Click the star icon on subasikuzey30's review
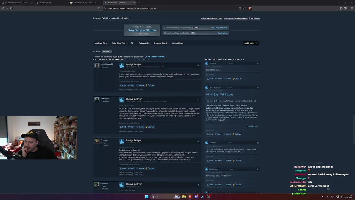The image size is (355, 200). click(198, 66)
